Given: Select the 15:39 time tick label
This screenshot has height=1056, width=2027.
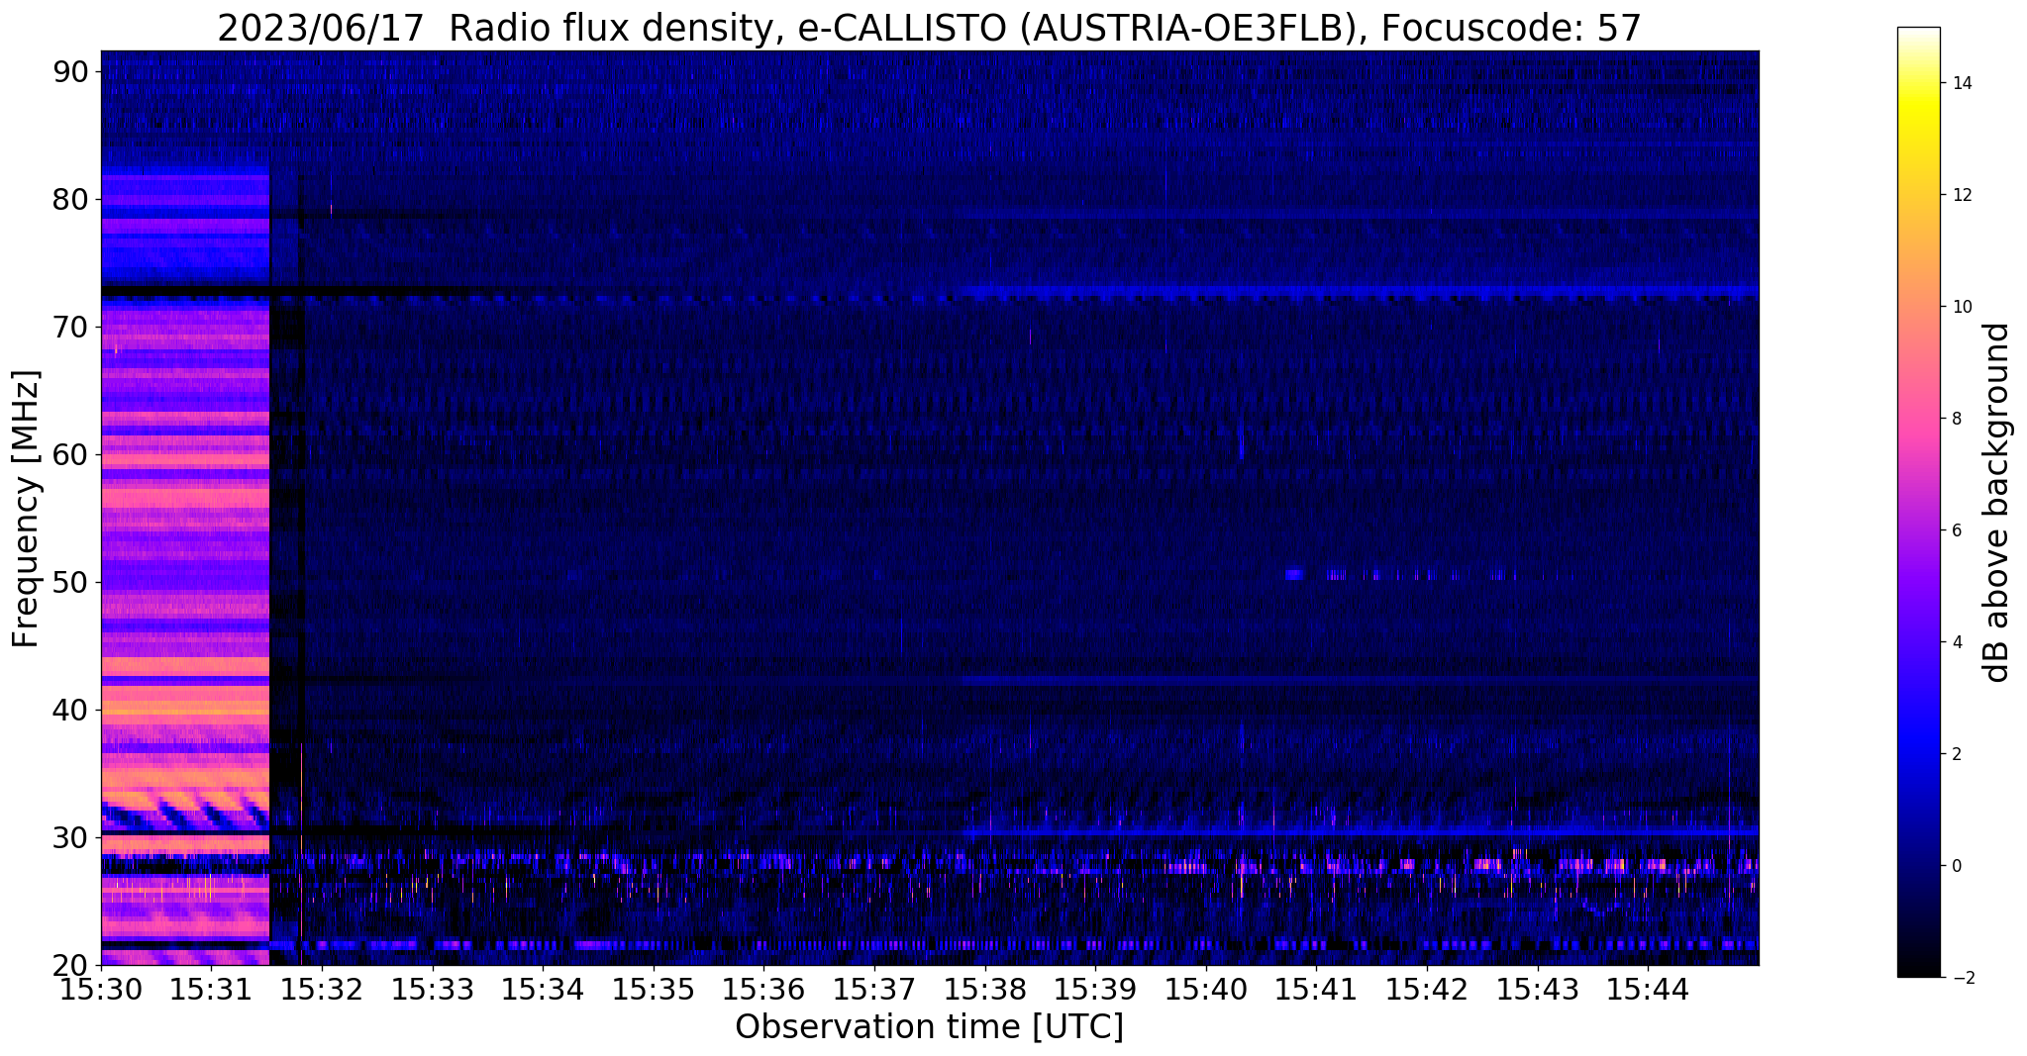Looking at the screenshot, I should pyautogui.click(x=1095, y=989).
